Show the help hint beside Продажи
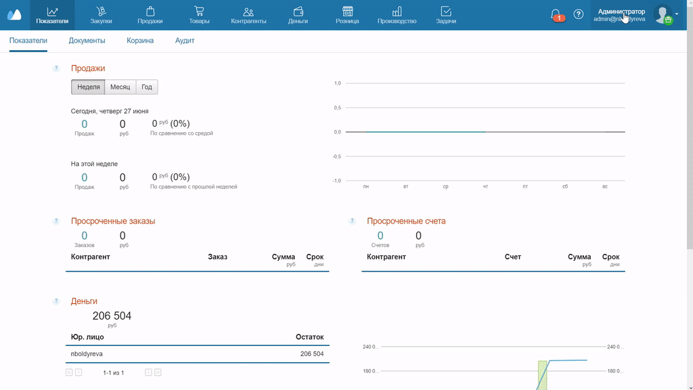Image resolution: width=693 pixels, height=390 pixels. tap(56, 68)
